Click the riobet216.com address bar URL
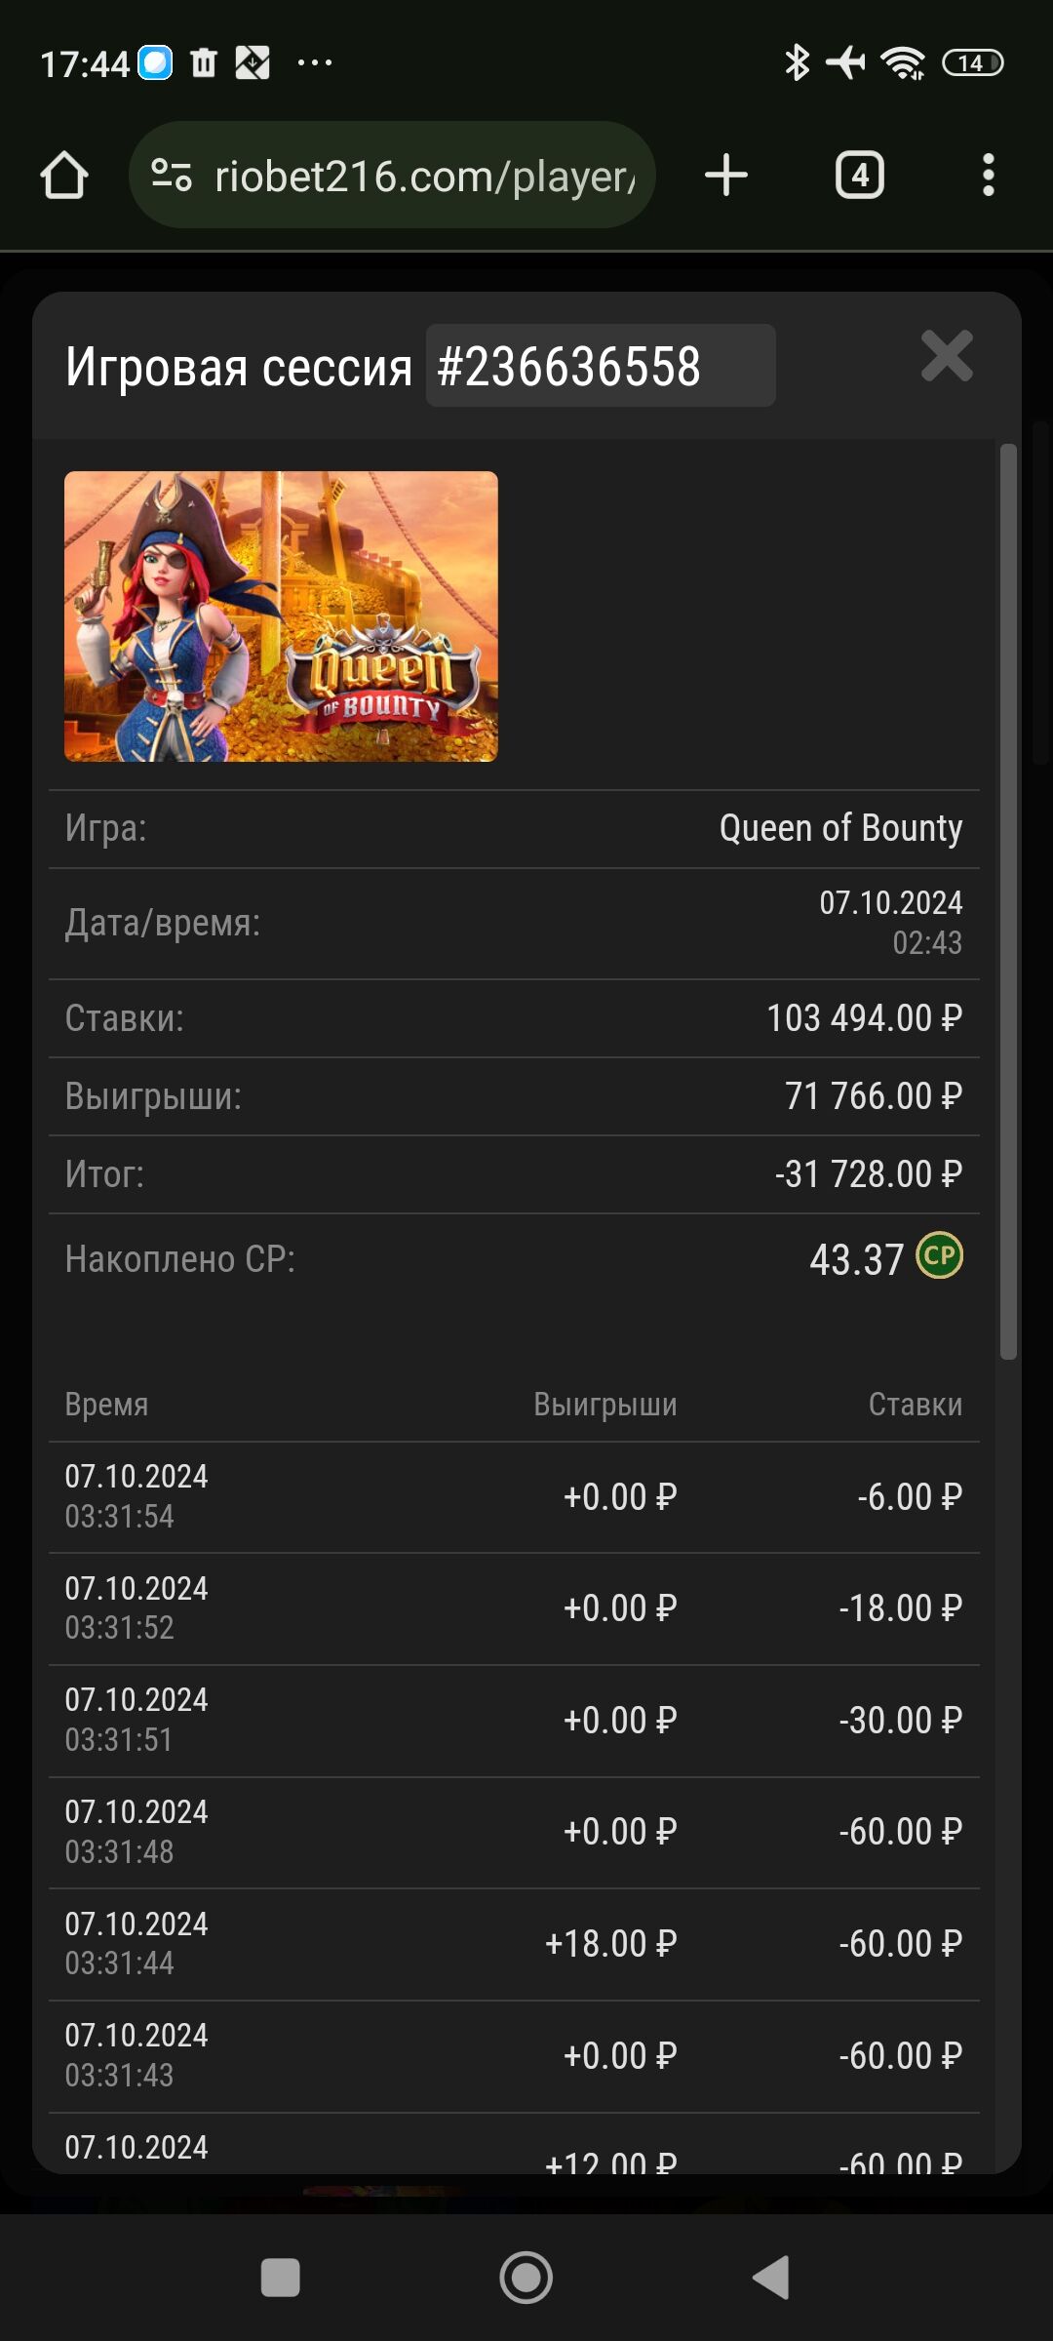This screenshot has height=2341, width=1053. point(425,177)
